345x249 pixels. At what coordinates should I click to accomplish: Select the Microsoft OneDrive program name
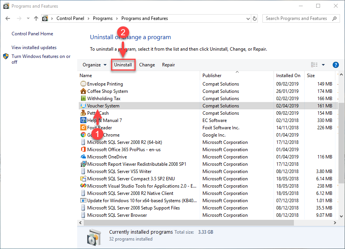[x=107, y=157]
